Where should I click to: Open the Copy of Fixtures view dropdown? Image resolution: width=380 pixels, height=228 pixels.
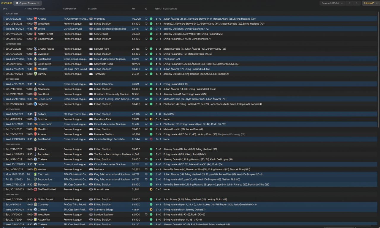27,3
